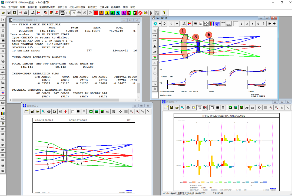Viewport: 292px width, 196px height.
Task: Click the red stop X icon in main toolbar
Action: [140, 13]
